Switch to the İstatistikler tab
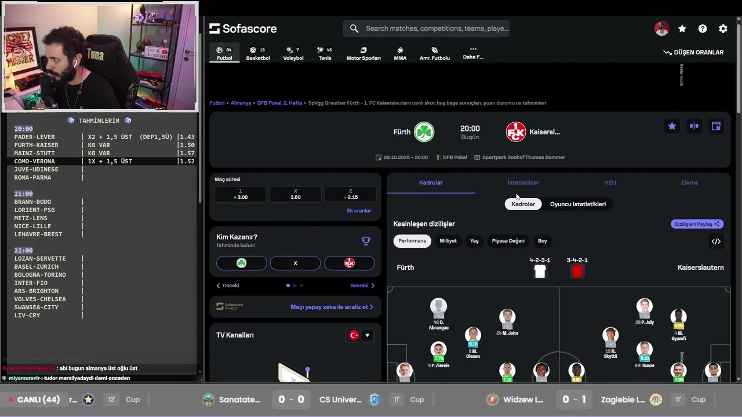 click(523, 182)
